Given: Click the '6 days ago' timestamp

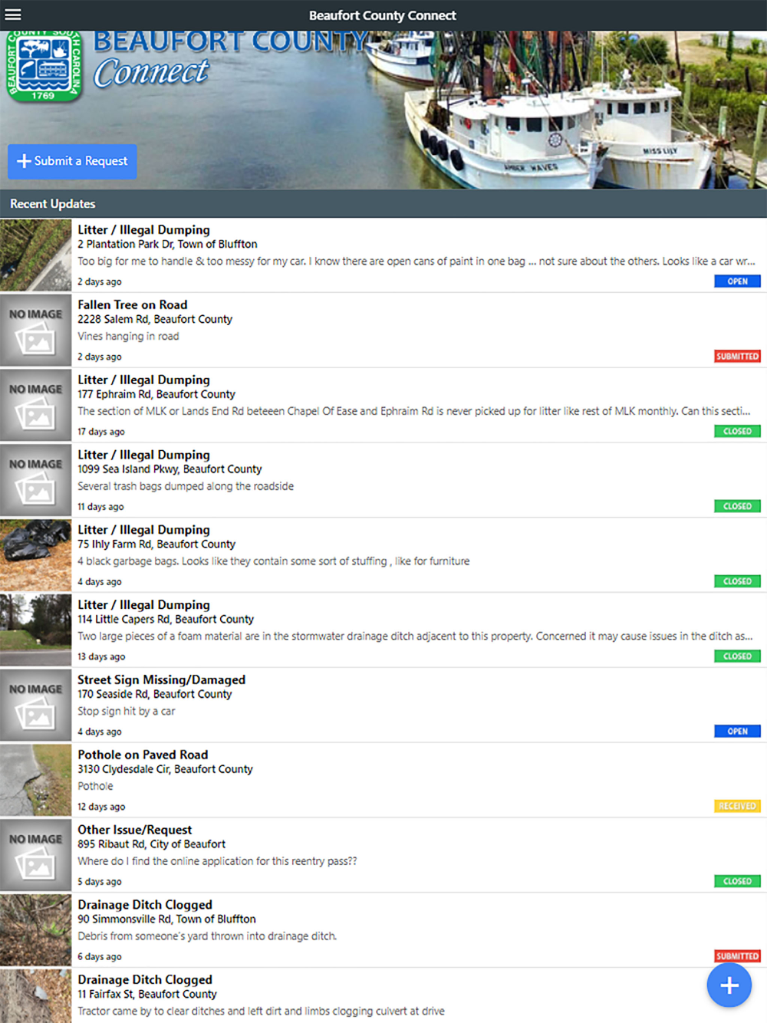Looking at the screenshot, I should (x=100, y=956).
